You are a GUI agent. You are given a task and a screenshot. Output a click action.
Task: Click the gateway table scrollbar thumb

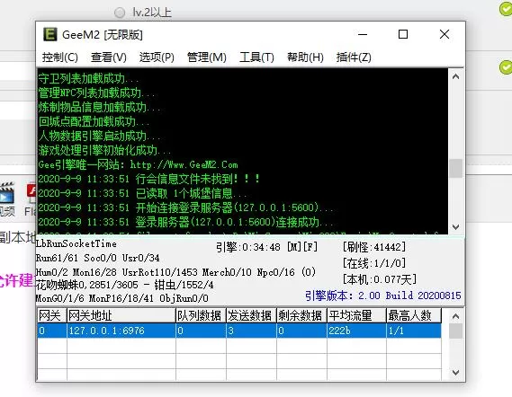(456, 331)
